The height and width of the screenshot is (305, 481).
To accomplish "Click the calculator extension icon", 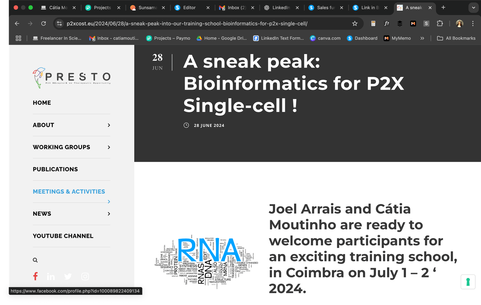I will (373, 23).
